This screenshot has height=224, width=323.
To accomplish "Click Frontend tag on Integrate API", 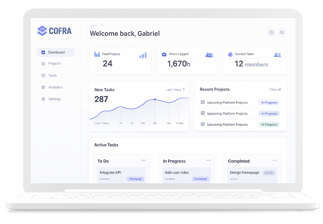I will (x=135, y=179).
